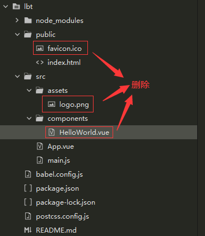Open package-lock.json file
Image resolution: width=205 pixels, height=236 pixels.
(66, 202)
